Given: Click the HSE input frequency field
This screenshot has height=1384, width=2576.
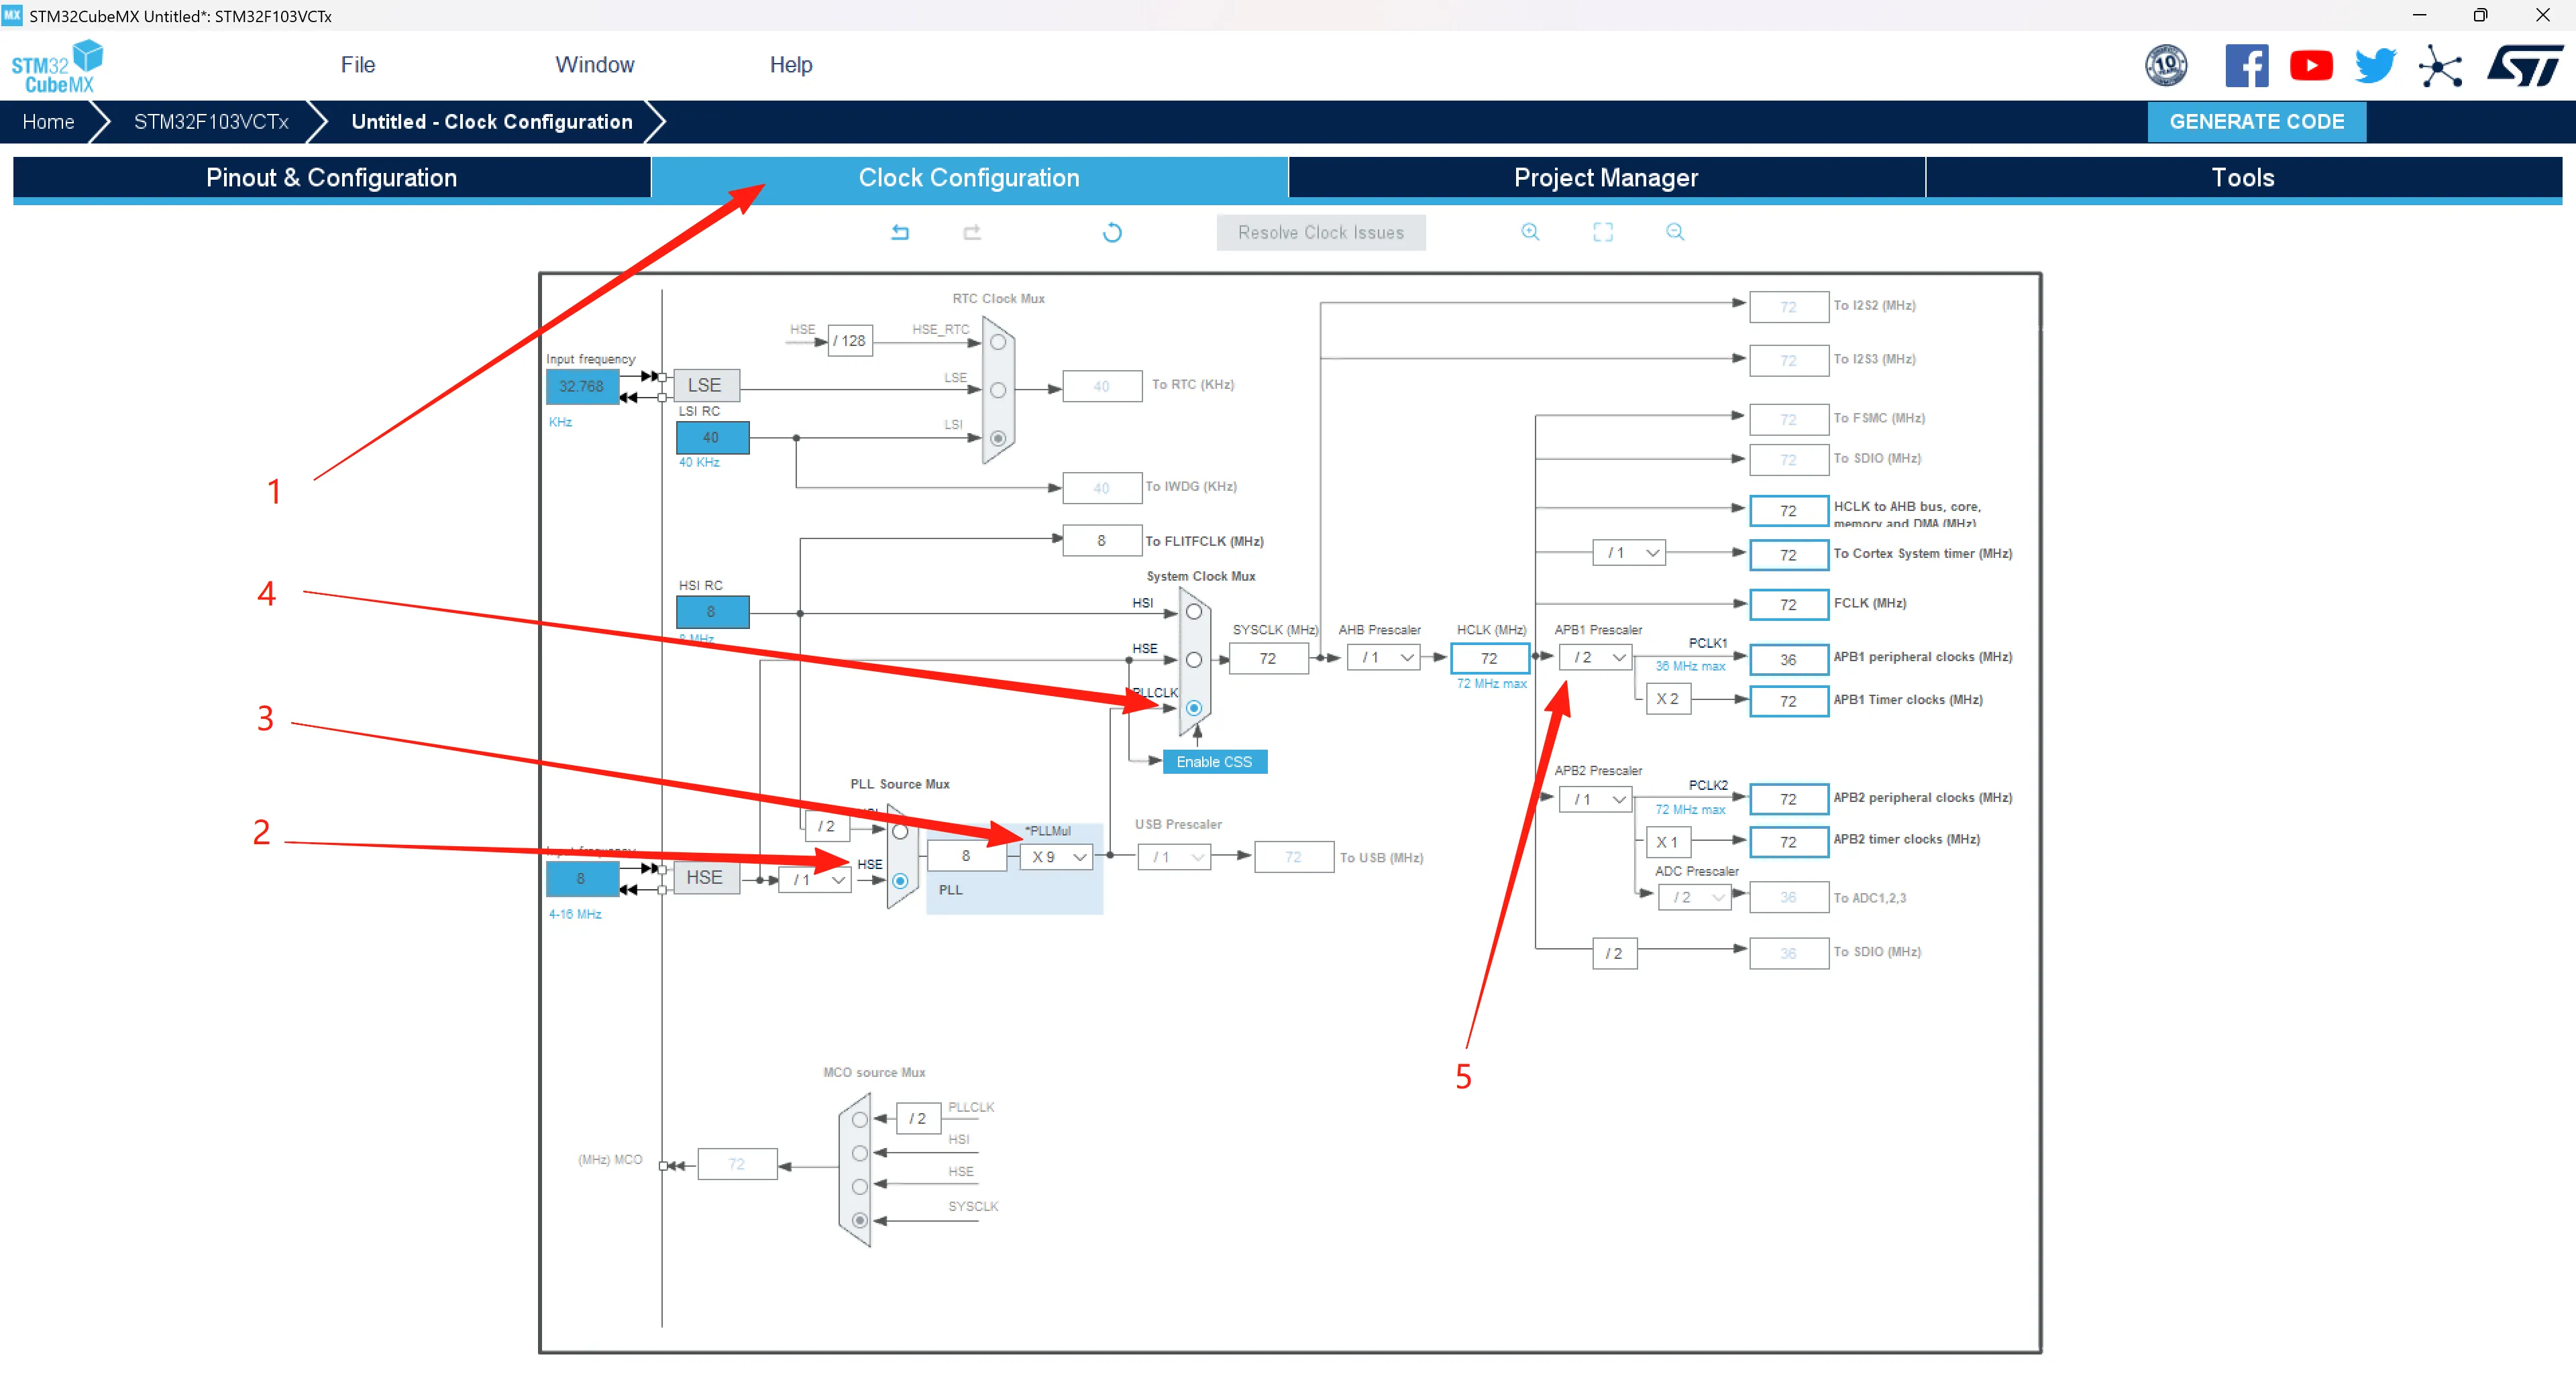Looking at the screenshot, I should point(581,878).
